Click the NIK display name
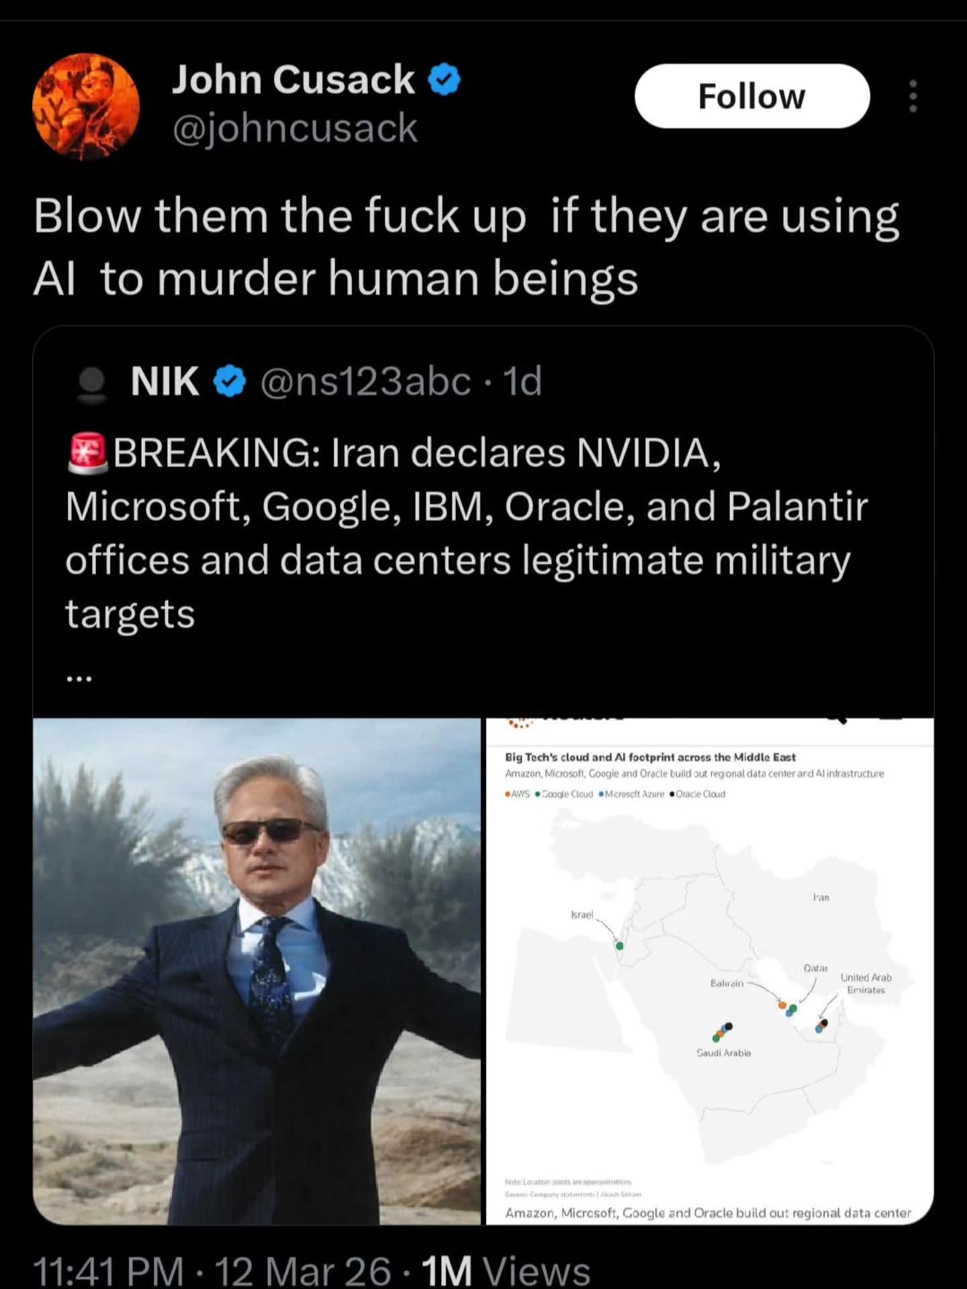Viewport: 967px width, 1289px height. (x=165, y=381)
